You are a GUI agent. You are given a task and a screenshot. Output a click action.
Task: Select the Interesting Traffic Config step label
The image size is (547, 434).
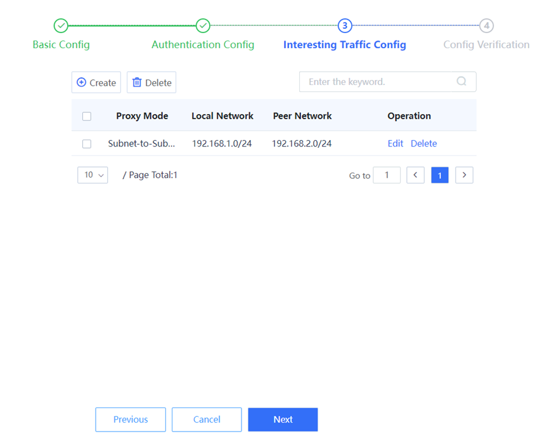pos(345,44)
